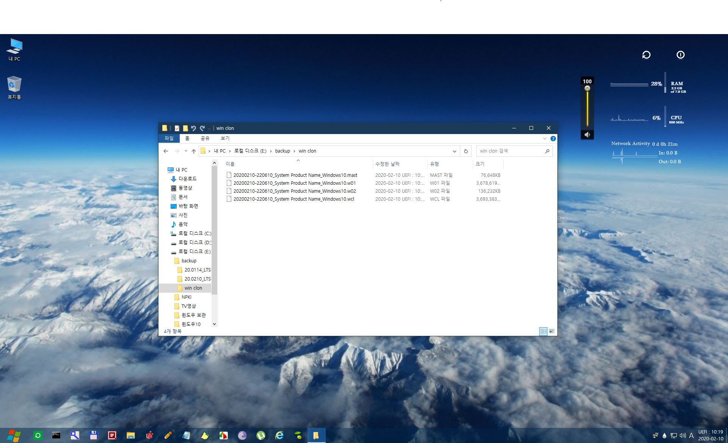Viewport: 728px width, 443px height.
Task: Refresh the win clon folder
Action: click(x=466, y=151)
